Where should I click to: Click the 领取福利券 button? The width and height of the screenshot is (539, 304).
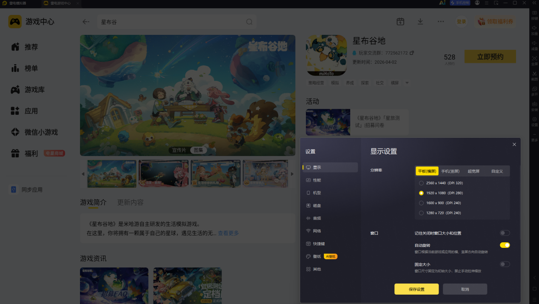pyautogui.click(x=495, y=22)
